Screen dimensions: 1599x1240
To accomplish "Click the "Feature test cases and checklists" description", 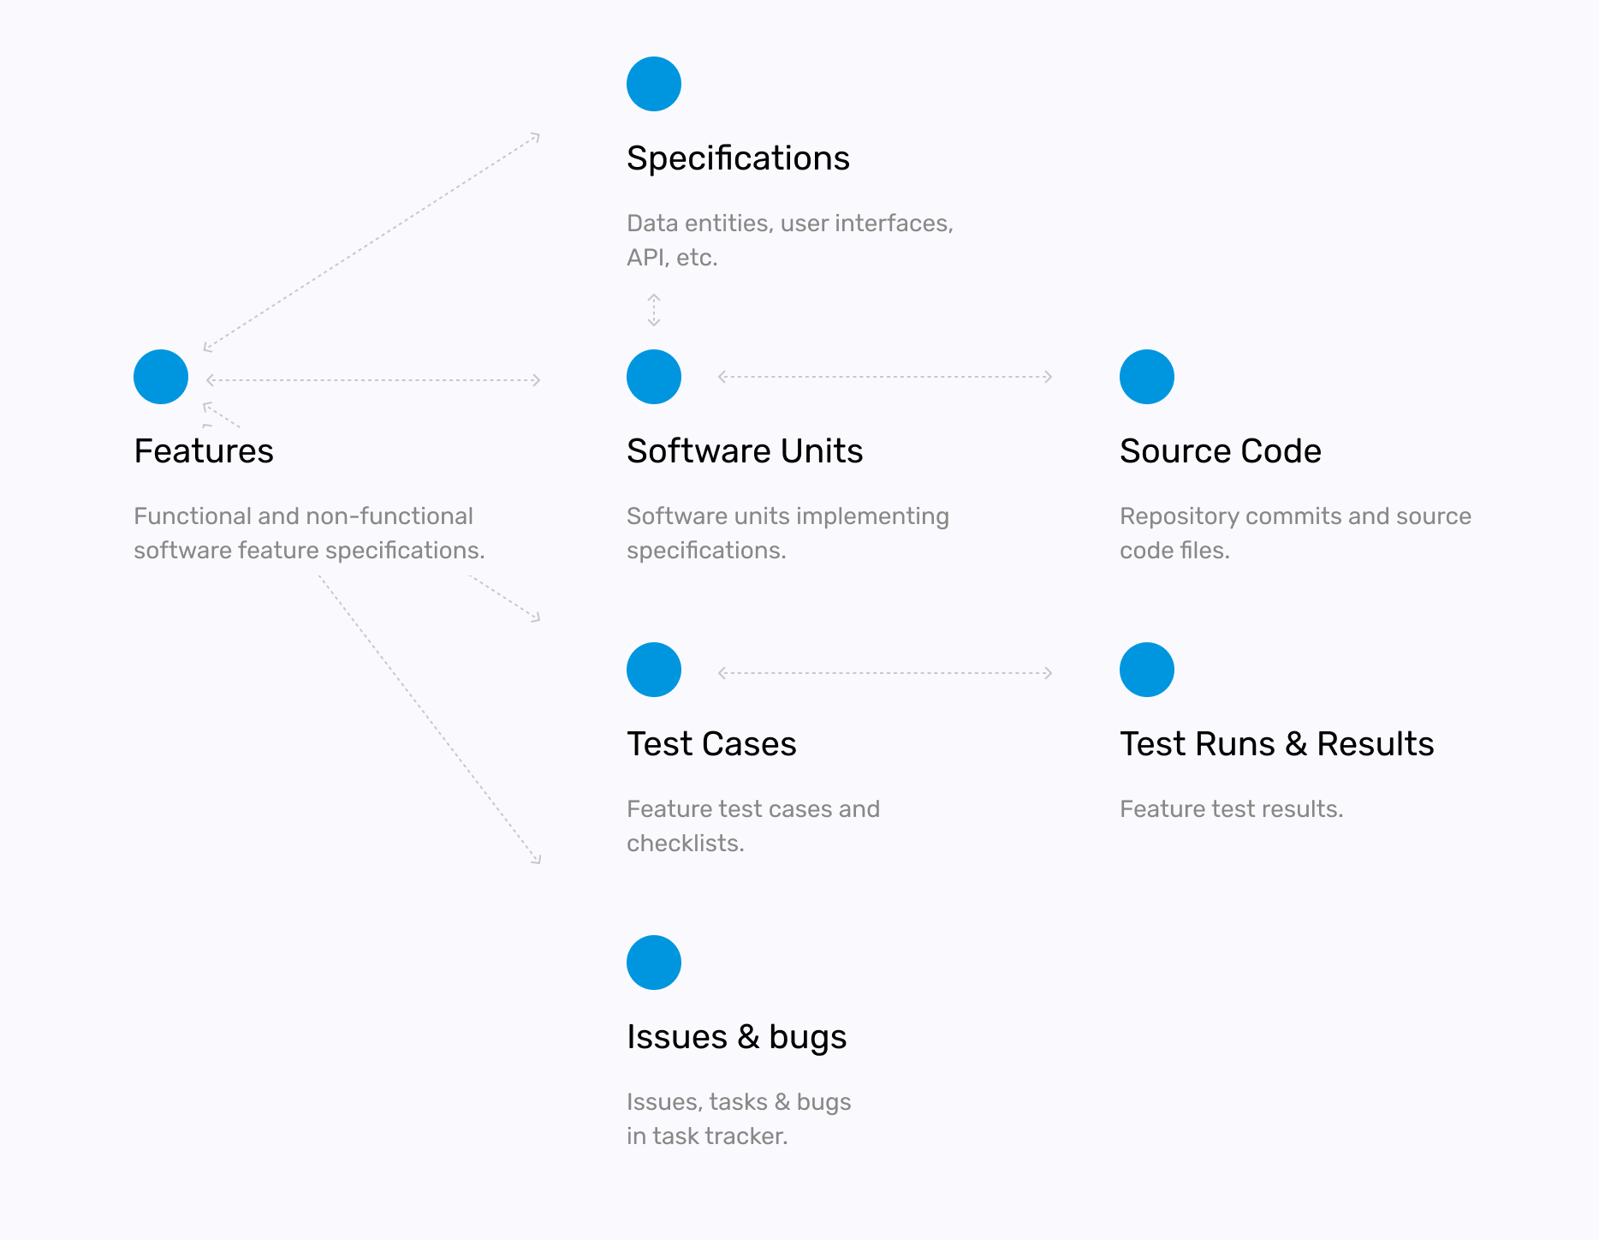I will [x=752, y=826].
